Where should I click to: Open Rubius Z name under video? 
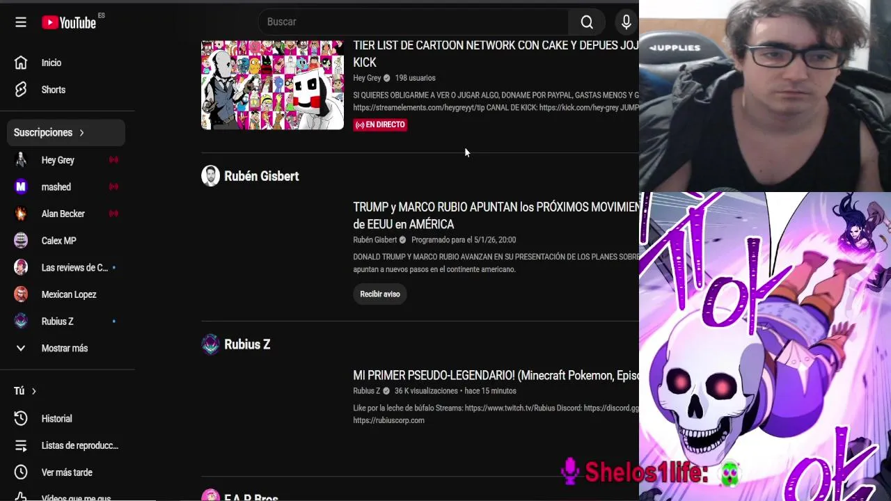(366, 391)
